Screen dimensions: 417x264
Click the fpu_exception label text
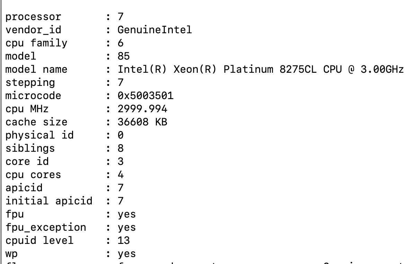tap(46, 227)
